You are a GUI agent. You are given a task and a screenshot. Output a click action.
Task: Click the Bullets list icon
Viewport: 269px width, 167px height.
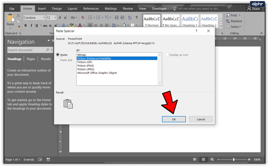pyautogui.click(x=90, y=17)
